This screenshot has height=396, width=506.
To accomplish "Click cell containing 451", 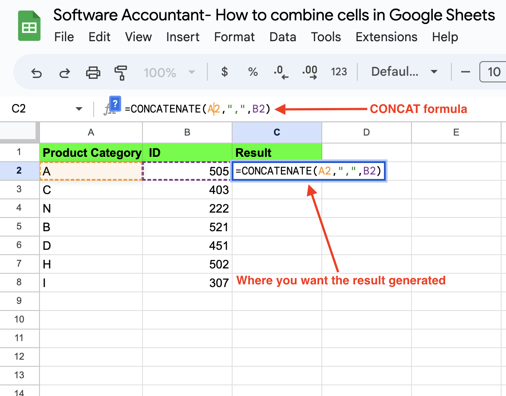I will (x=187, y=246).
